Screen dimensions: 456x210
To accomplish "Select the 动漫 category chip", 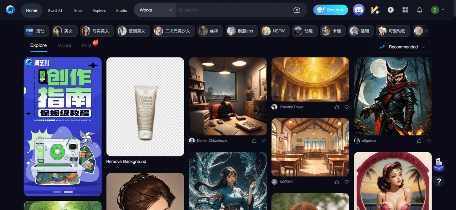I will pos(305,31).
